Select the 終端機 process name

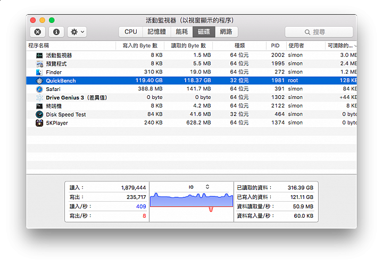pyautogui.click(x=54, y=106)
